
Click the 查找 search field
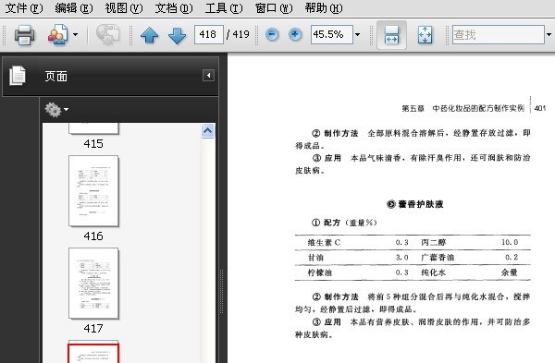498,35
